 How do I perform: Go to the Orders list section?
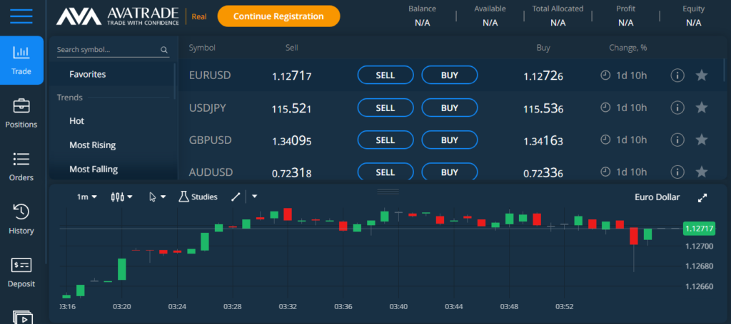click(21, 167)
